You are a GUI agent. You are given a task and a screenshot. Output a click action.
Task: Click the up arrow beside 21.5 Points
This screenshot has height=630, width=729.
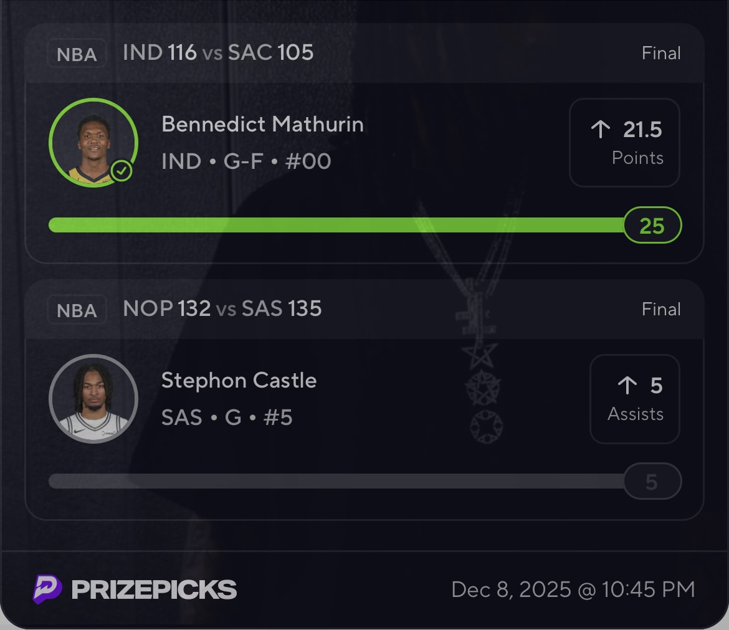coord(600,130)
